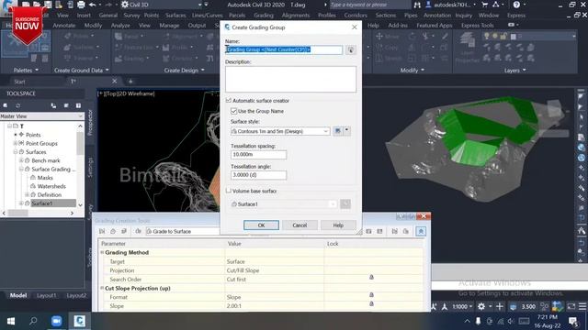The width and height of the screenshot is (588, 330).
Task: Click the Tessellation angle input field
Action: [258, 175]
